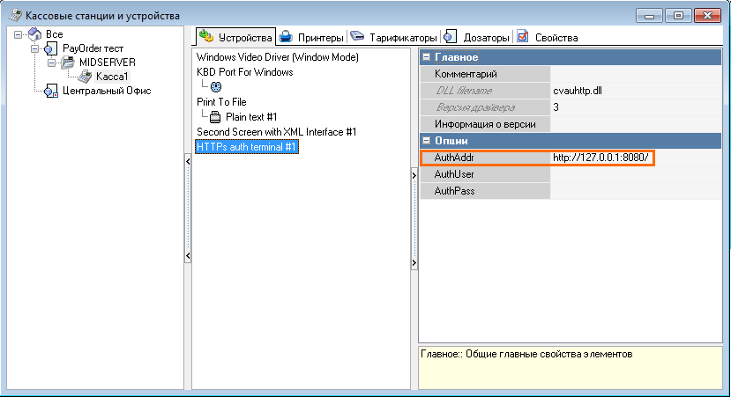The width and height of the screenshot is (731, 397).
Task: Click the Касса1 cash register icon
Action: [85, 77]
